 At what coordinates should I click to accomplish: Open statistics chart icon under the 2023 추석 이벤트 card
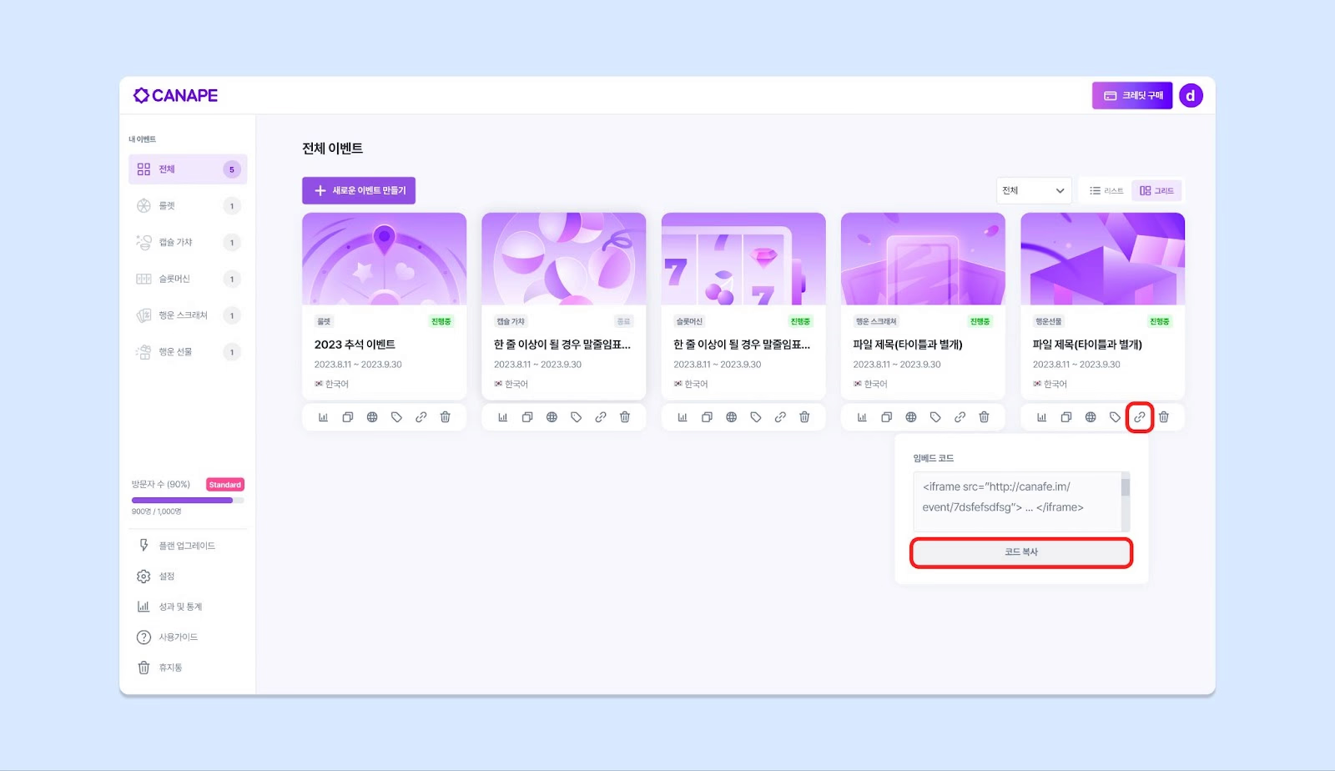coord(323,417)
